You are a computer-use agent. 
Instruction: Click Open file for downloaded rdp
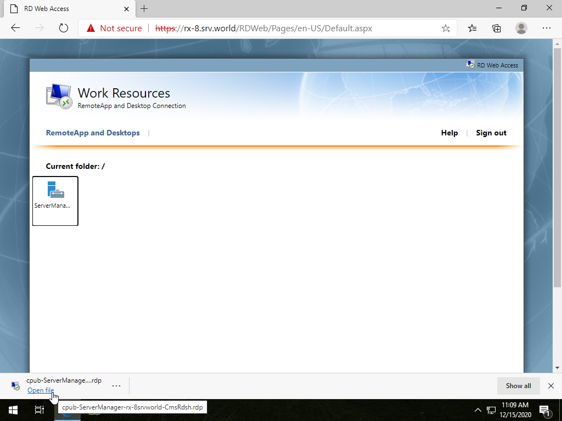(x=41, y=390)
